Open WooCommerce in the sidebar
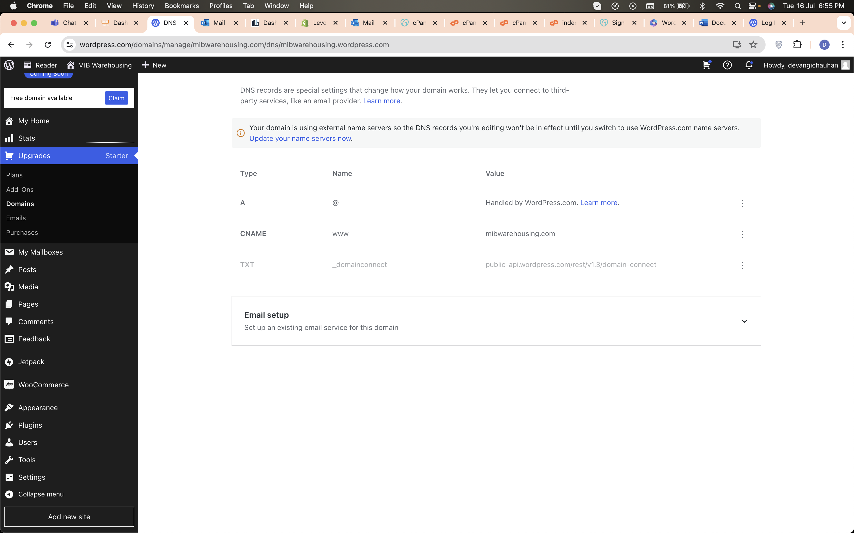Viewport: 854px width, 533px height. (x=69, y=385)
